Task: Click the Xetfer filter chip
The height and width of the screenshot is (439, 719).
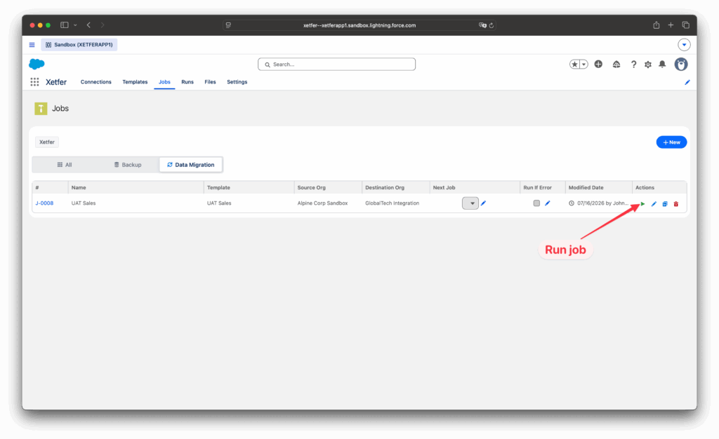Action: [x=47, y=142]
